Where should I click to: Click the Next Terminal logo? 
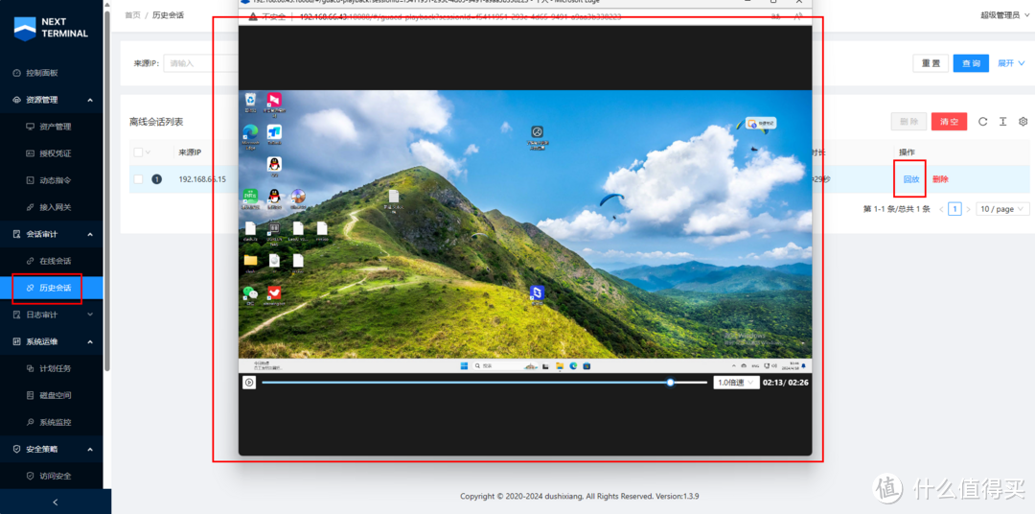(x=52, y=28)
